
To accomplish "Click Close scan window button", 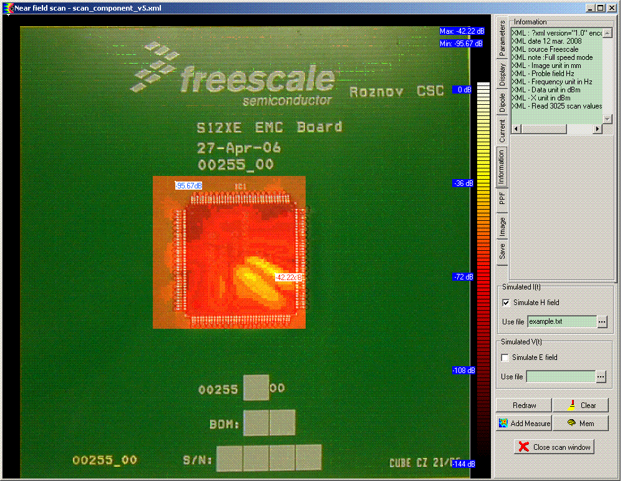I will coord(555,447).
